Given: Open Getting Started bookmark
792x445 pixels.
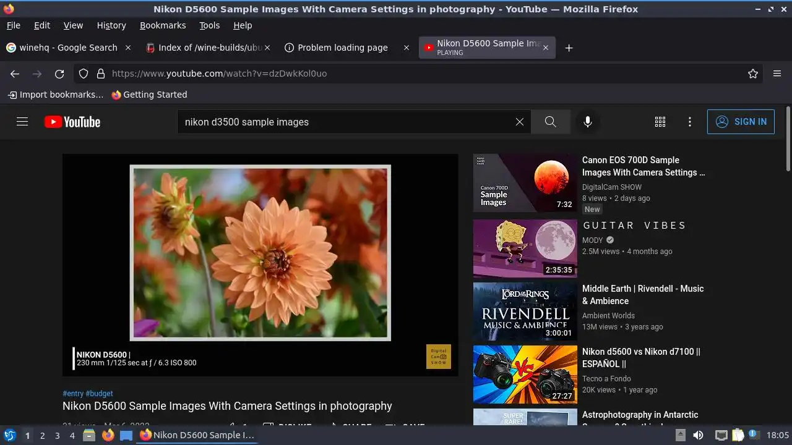Looking at the screenshot, I should [149, 95].
